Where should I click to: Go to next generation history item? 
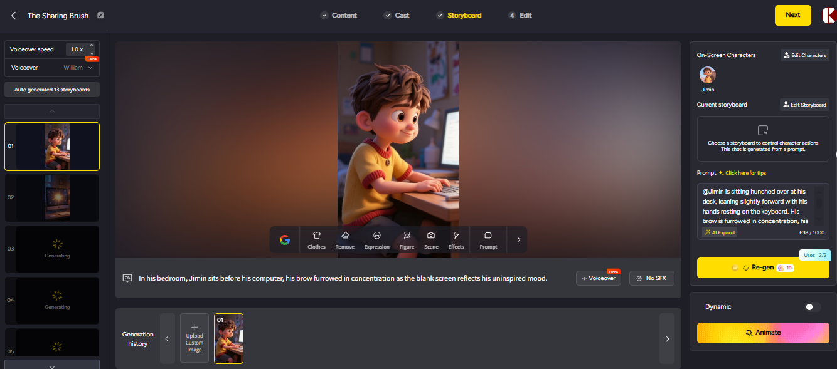tap(667, 339)
